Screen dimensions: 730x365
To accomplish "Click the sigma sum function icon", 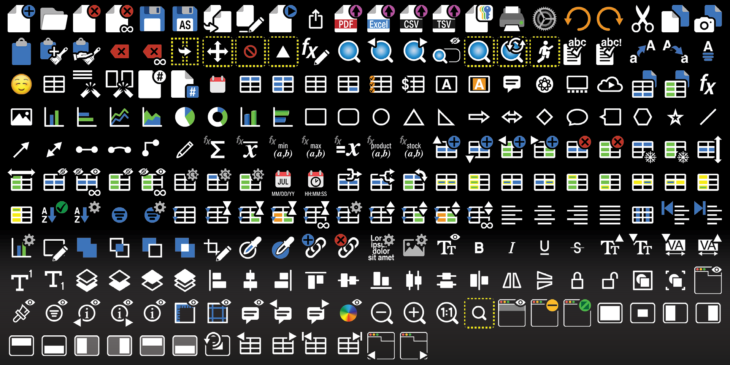I will tap(214, 148).
